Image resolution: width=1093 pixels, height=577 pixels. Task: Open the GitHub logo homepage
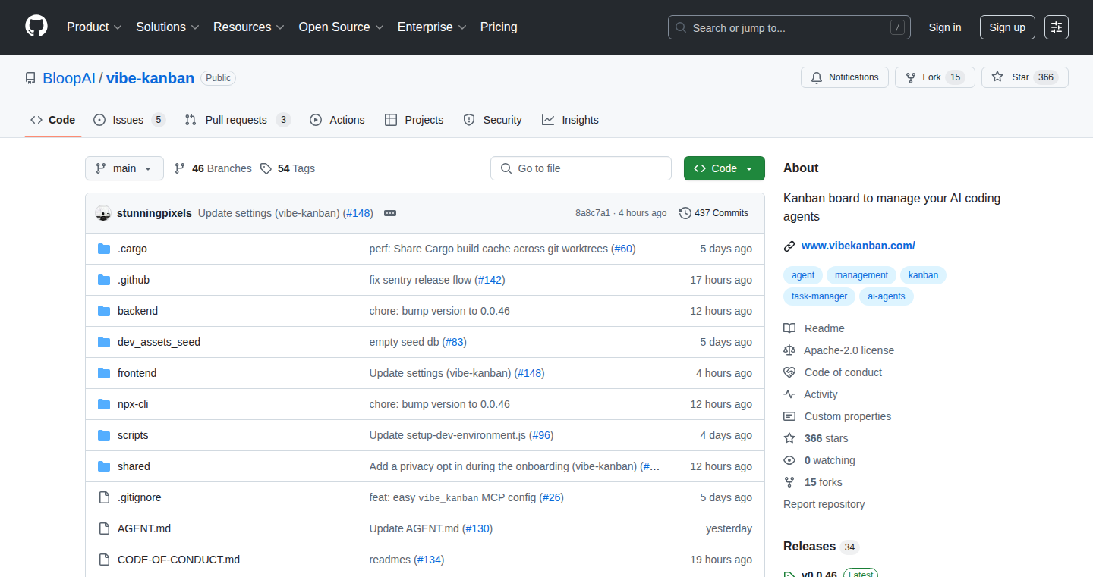[x=36, y=27]
